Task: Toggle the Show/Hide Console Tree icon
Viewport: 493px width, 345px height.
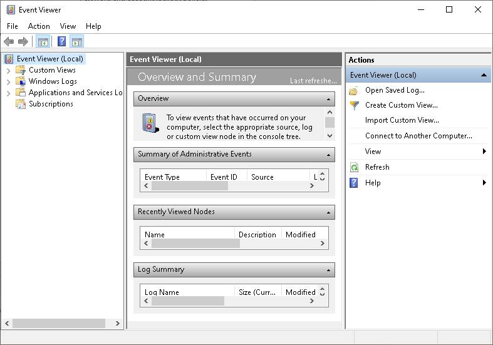Action: [43, 41]
